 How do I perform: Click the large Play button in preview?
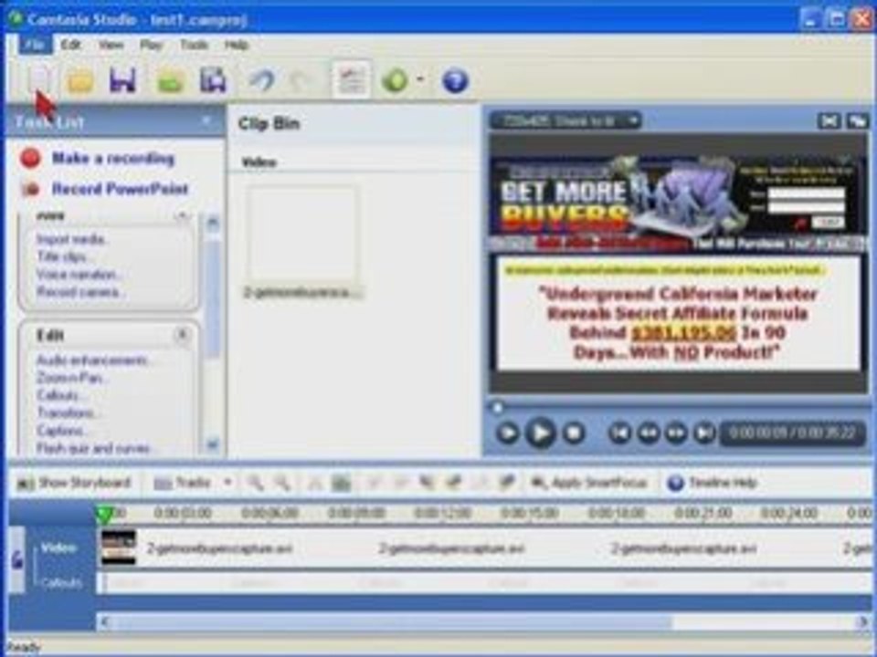pyautogui.click(x=540, y=433)
